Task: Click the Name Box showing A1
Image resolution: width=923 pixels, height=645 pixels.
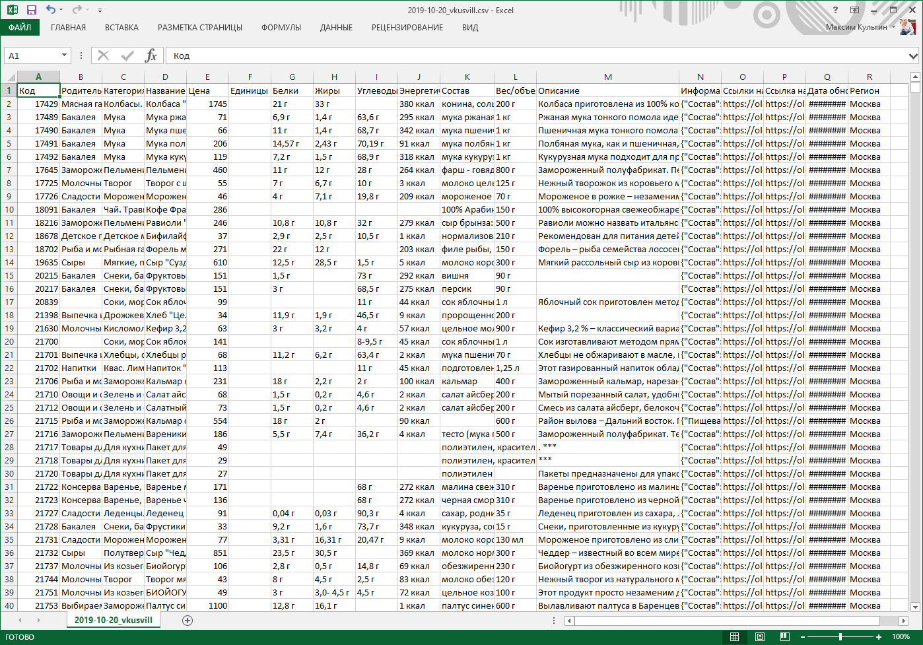Action: pyautogui.click(x=31, y=55)
